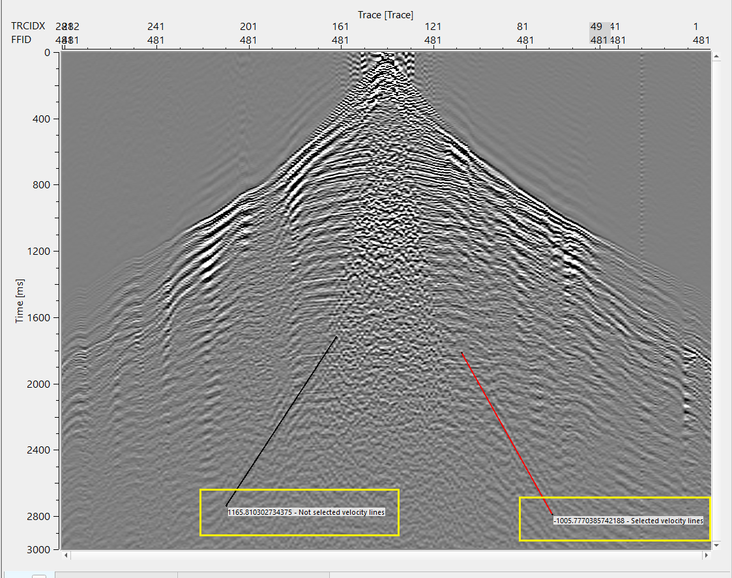Click the FFID header row label
This screenshot has width=732, height=578.
(23, 40)
